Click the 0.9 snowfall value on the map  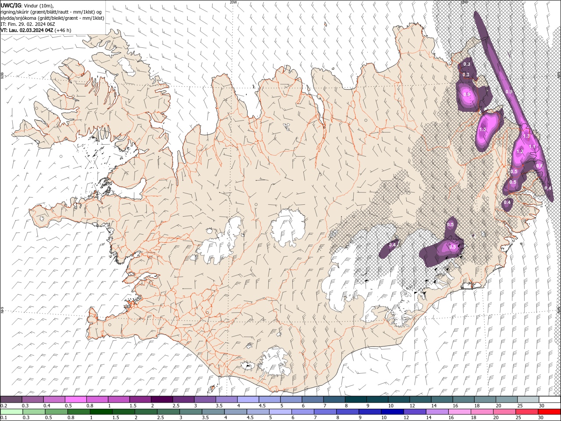click(467, 94)
